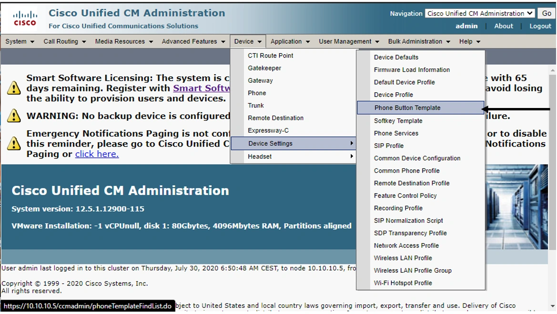Select Gatekeeper in the Device menu
Image resolution: width=557 pixels, height=314 pixels.
[x=294, y=68]
